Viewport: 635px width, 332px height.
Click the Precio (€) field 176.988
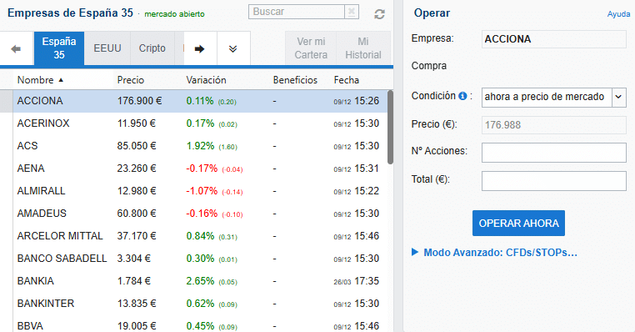pos(553,125)
